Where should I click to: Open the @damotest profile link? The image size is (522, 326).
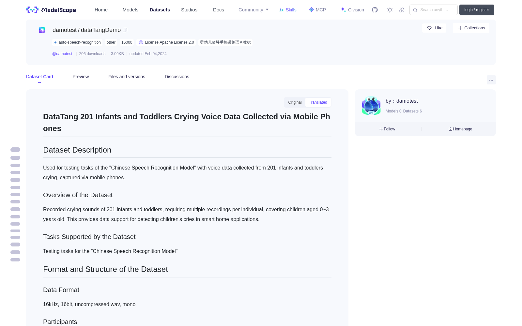tap(62, 54)
